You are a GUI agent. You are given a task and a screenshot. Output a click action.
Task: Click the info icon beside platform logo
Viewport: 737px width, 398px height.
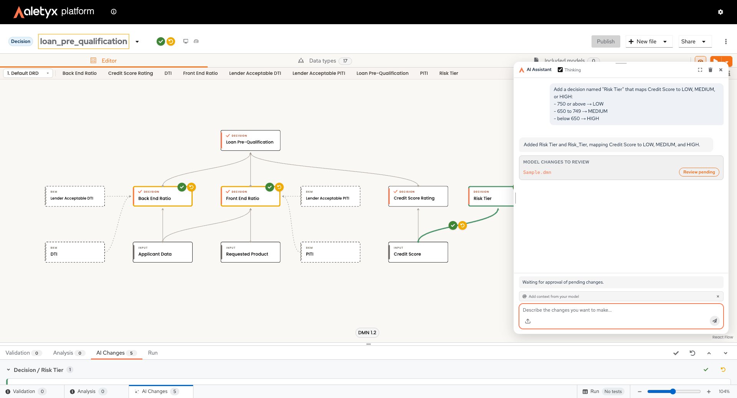(x=114, y=12)
